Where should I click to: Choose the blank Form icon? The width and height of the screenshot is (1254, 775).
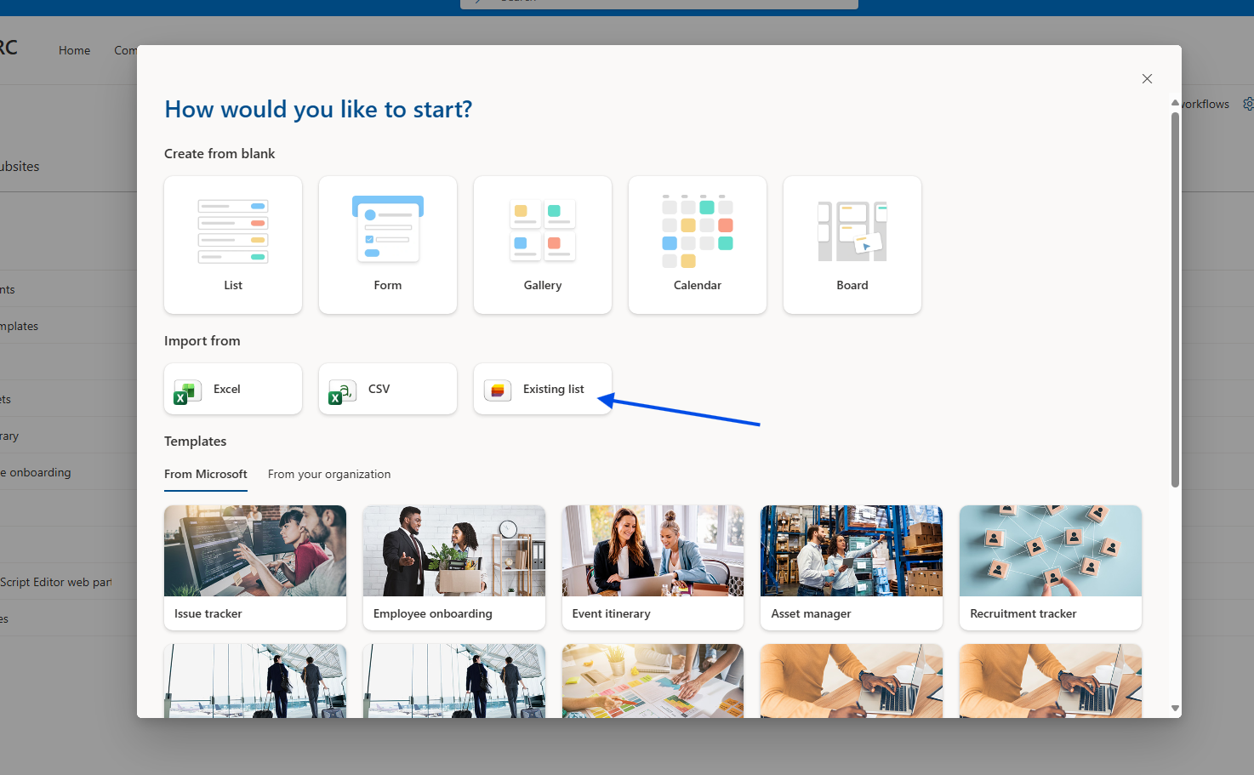tap(388, 230)
